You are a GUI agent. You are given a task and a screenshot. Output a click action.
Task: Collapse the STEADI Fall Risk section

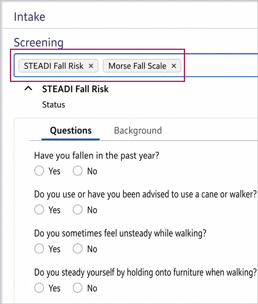28,89
